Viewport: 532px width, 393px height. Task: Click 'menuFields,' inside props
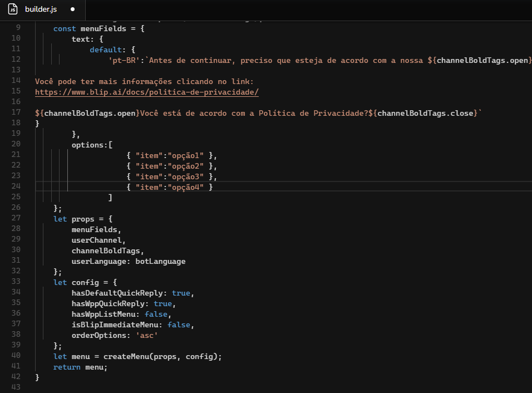[96, 229]
